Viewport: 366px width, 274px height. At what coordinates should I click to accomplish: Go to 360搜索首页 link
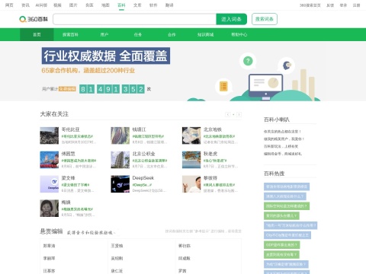[310, 5]
